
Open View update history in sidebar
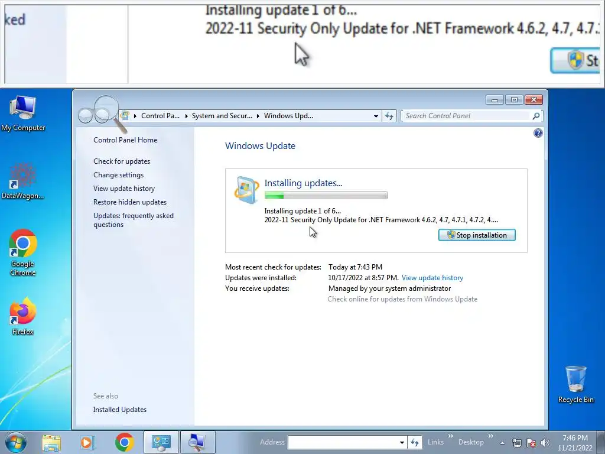[124, 189]
